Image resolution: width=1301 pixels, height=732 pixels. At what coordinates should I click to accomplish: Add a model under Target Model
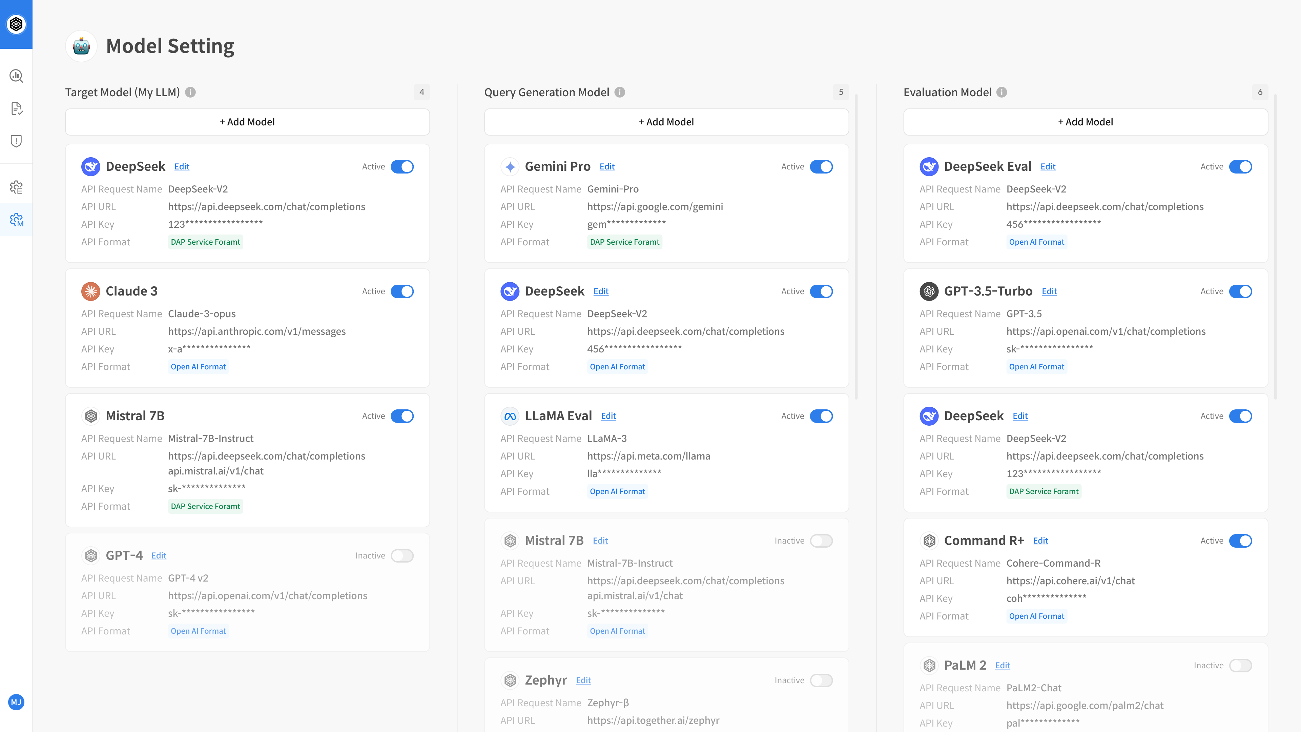(x=247, y=122)
